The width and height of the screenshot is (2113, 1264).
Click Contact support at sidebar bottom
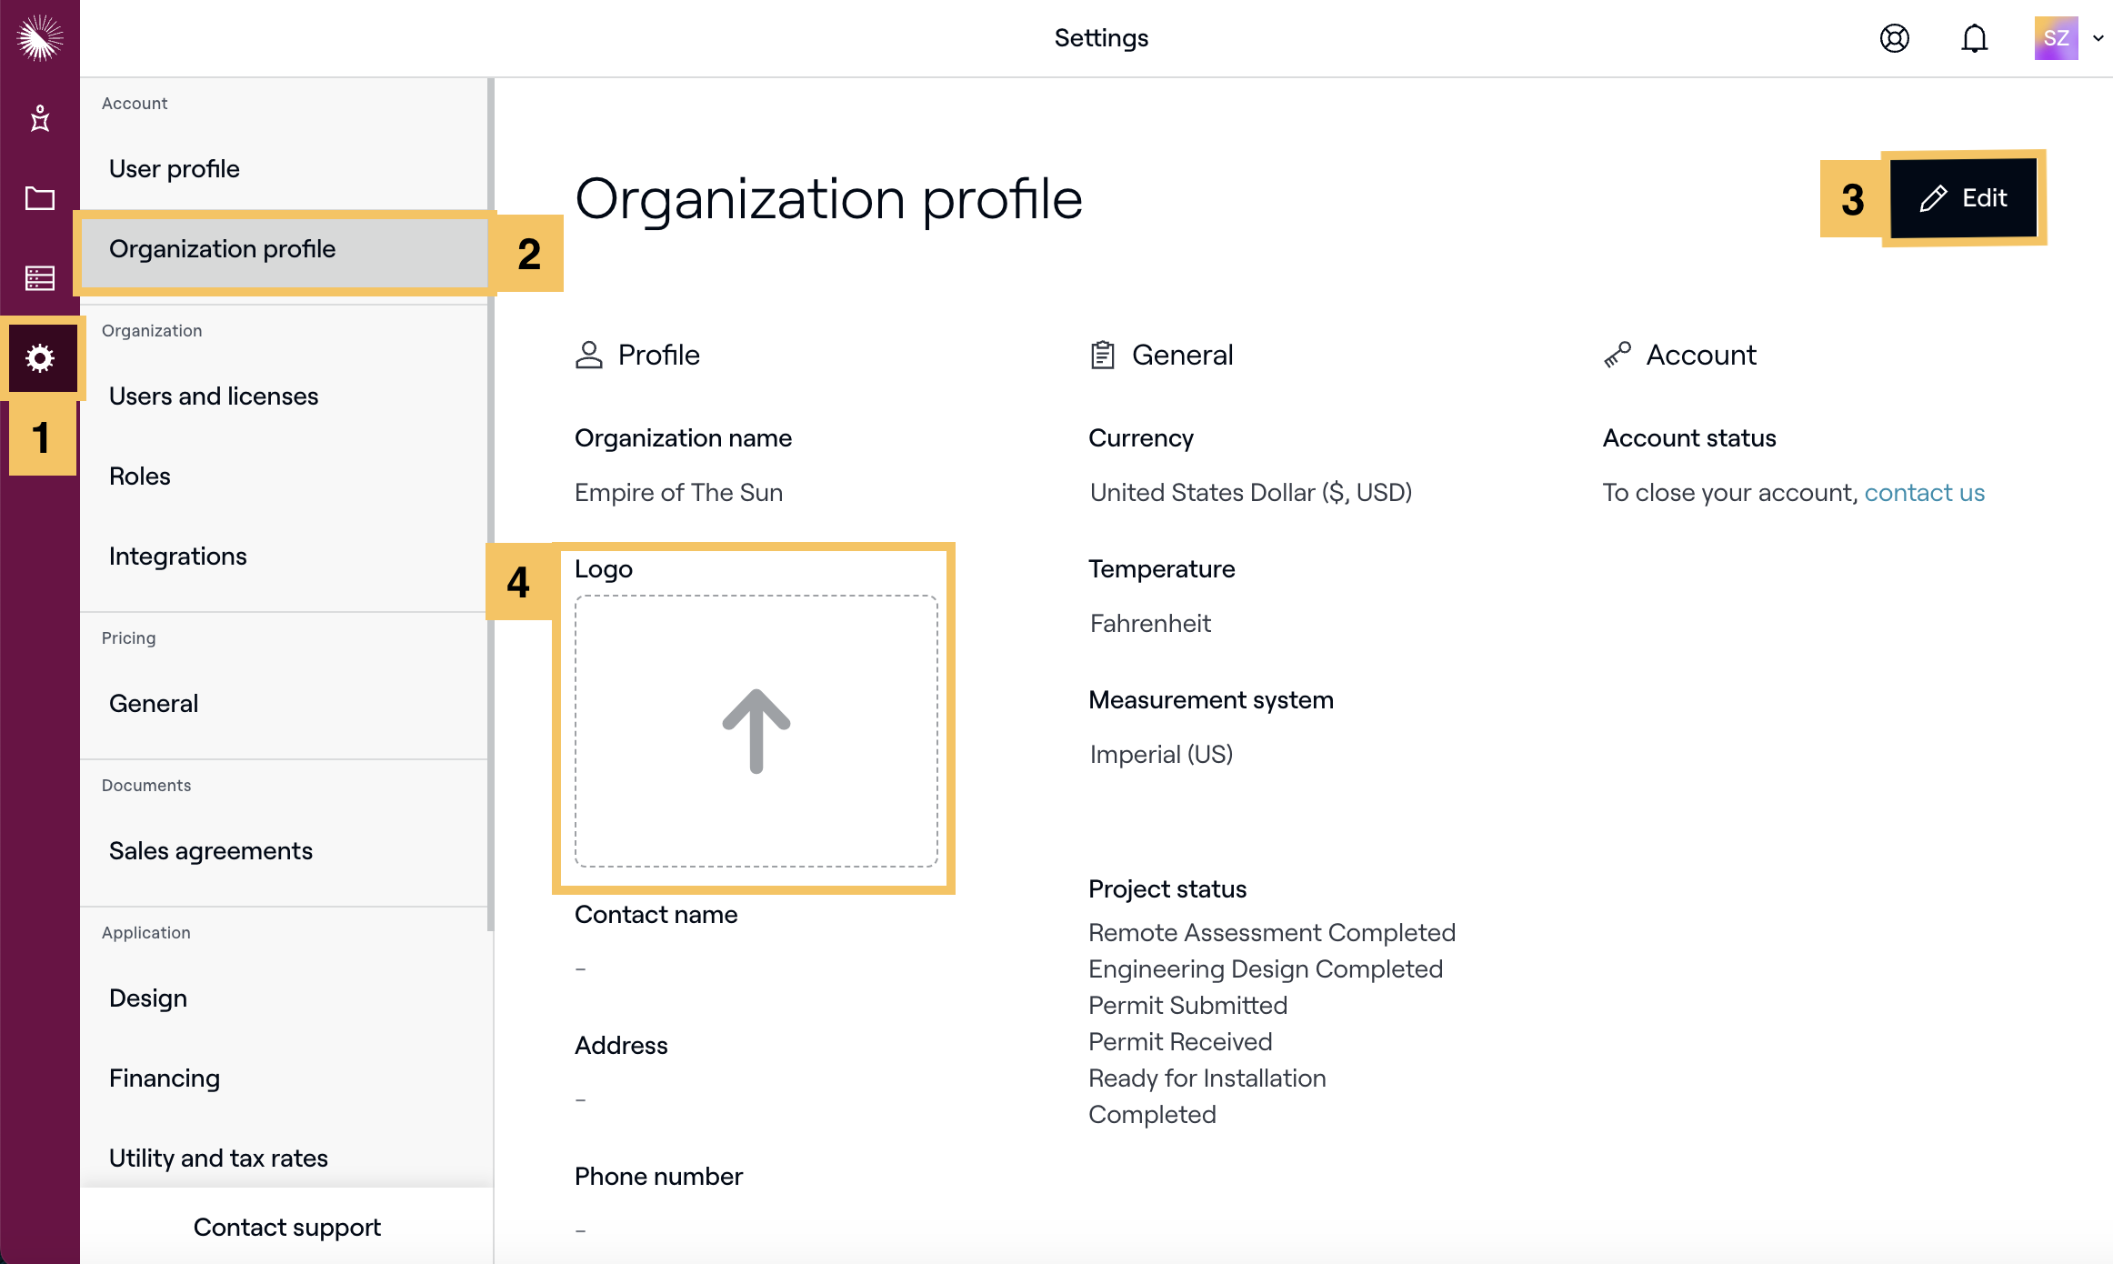287,1228
